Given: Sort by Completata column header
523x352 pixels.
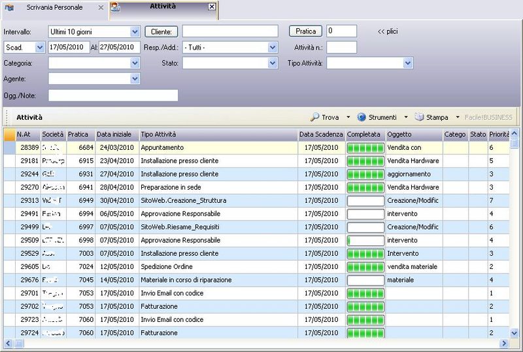Looking at the screenshot, I should pyautogui.click(x=365, y=134).
